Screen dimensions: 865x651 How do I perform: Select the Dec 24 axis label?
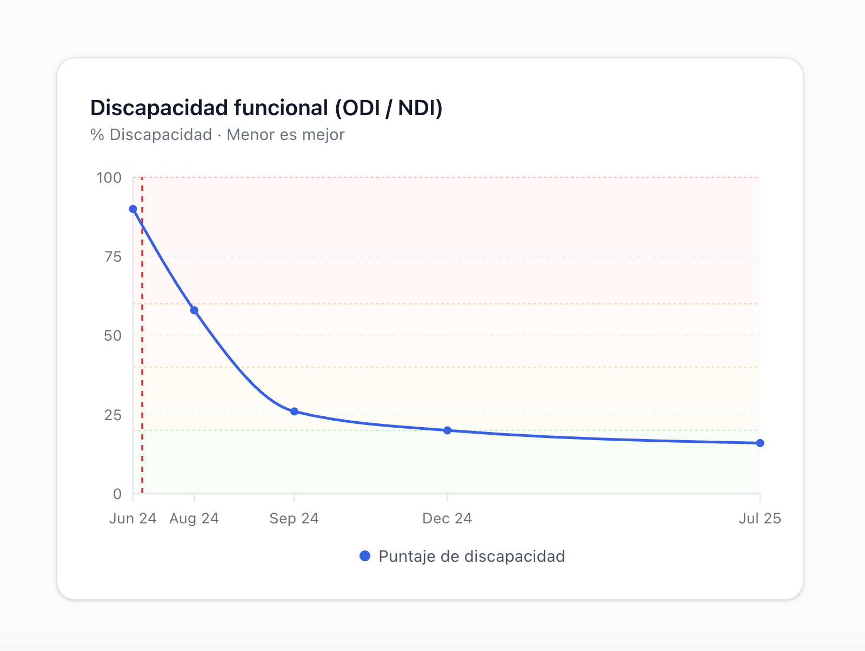pyautogui.click(x=447, y=519)
